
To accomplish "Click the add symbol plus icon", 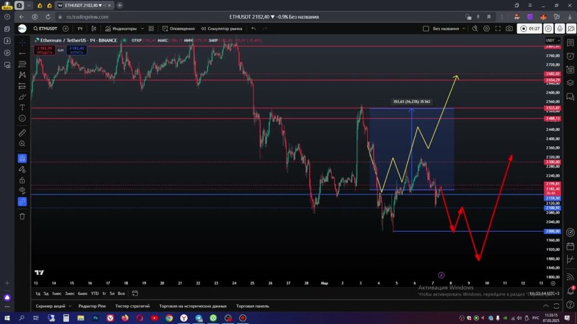I will 66,29.
